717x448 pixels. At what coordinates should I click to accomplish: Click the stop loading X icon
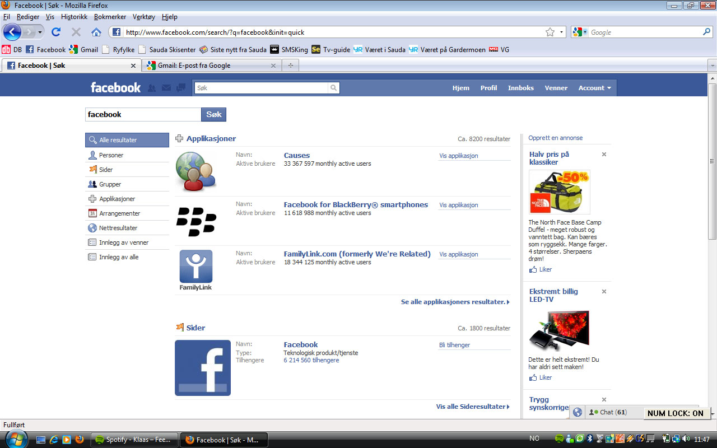pos(76,32)
